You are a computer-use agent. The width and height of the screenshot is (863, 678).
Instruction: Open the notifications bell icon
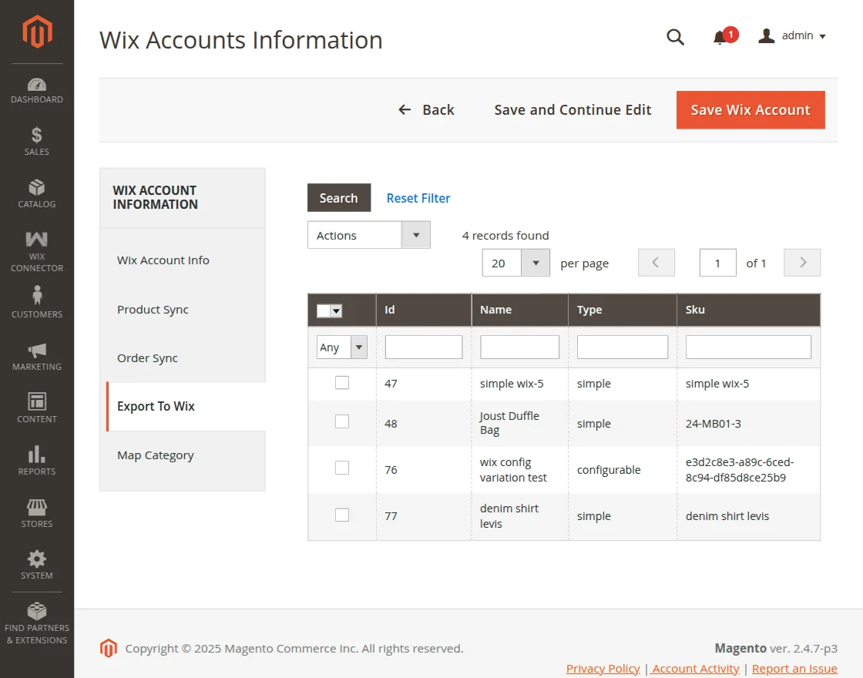[720, 37]
